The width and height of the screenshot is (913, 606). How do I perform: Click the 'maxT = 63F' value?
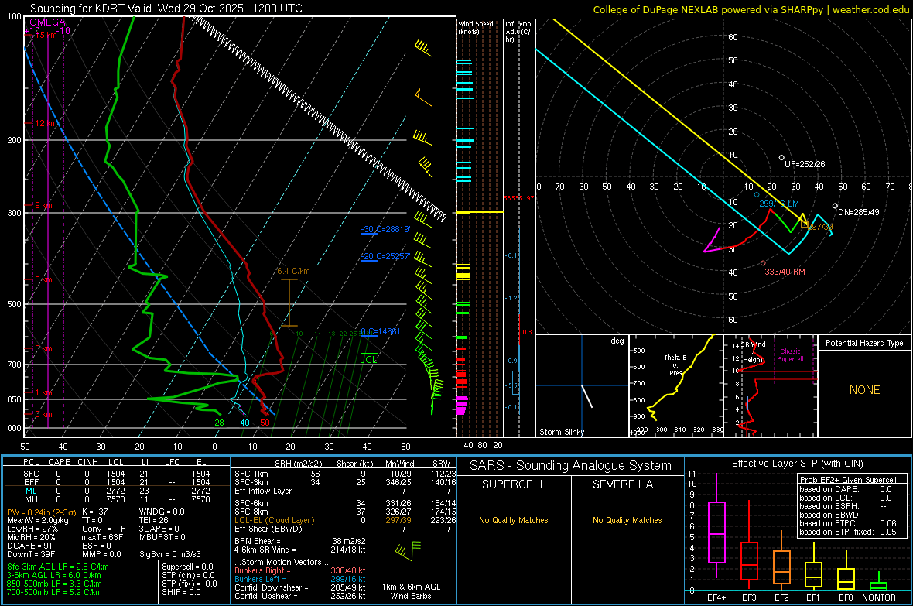coord(102,537)
